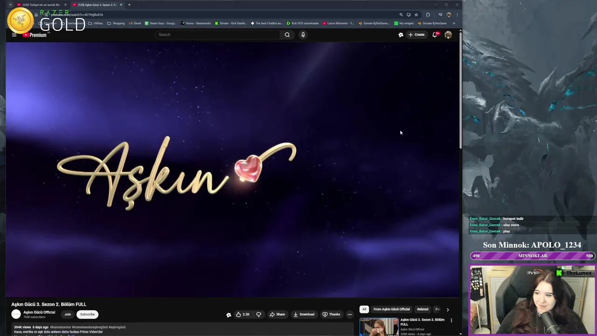Open the tab search dropdown arrow

point(10,5)
